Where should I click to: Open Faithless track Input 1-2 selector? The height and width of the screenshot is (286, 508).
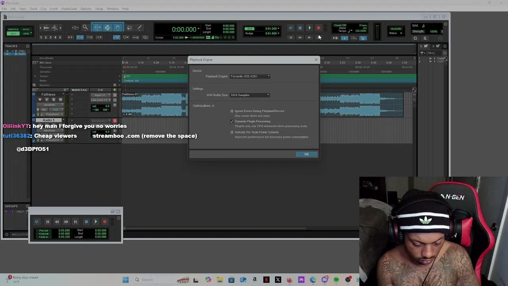click(100, 95)
